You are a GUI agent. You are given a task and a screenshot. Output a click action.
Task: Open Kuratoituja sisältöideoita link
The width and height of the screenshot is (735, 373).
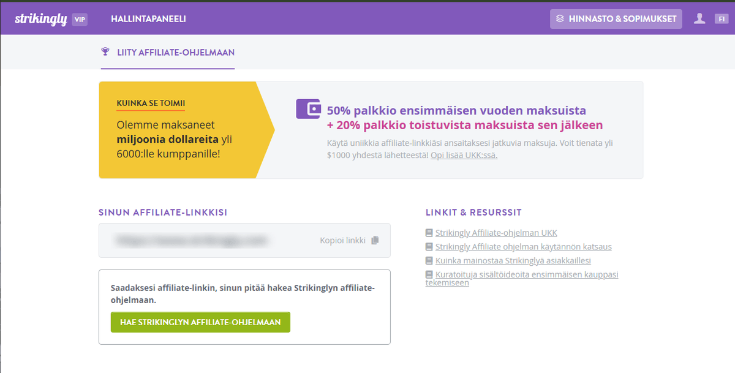tap(522, 279)
